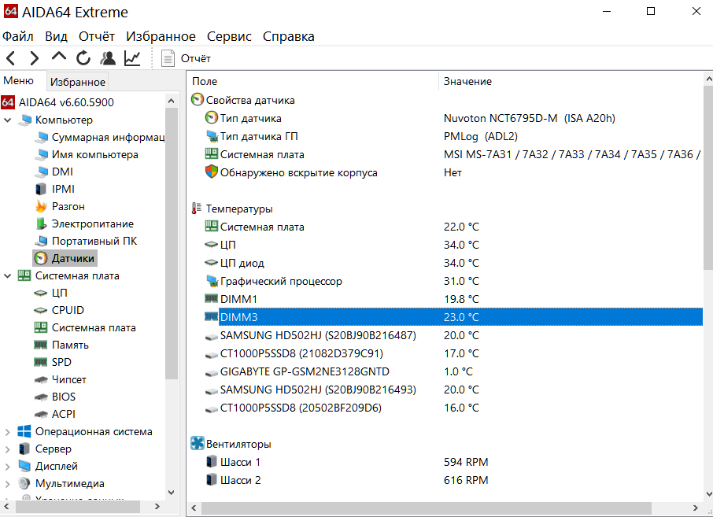Viewport: 713px width, 517px height.
Task: Click the Поле column header
Action: [x=205, y=81]
